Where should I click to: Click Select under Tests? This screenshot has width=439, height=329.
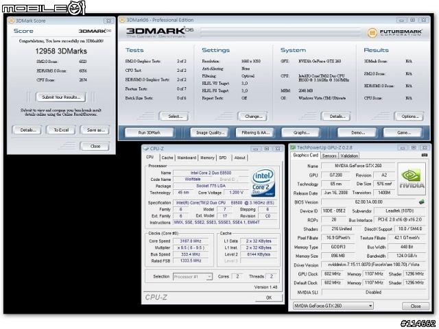[174, 117]
